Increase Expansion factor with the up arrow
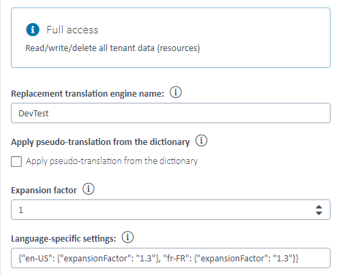Screen dimensions: 338x275 pyautogui.click(x=319, y=207)
